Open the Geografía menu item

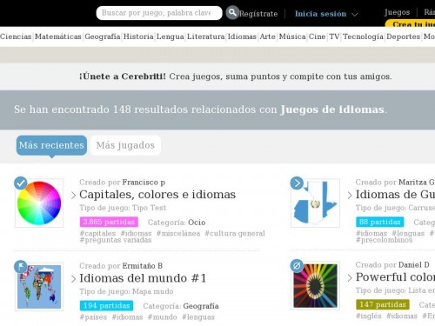(103, 37)
